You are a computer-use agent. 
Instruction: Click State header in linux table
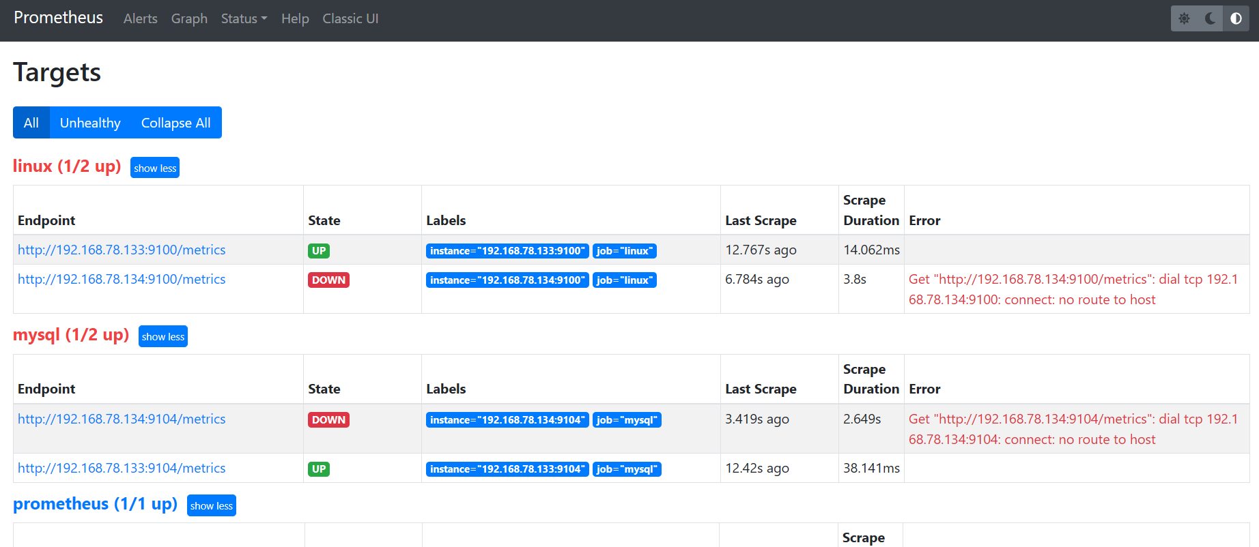(324, 220)
